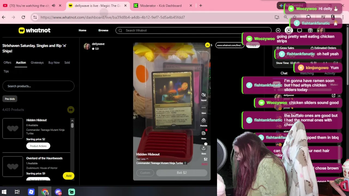Open the browser extensions puzzle icon

[308, 17]
